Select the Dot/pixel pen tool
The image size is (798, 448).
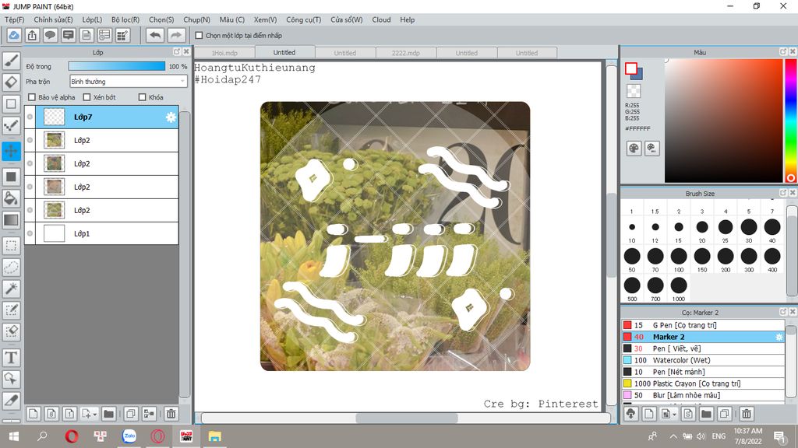[x=11, y=125]
